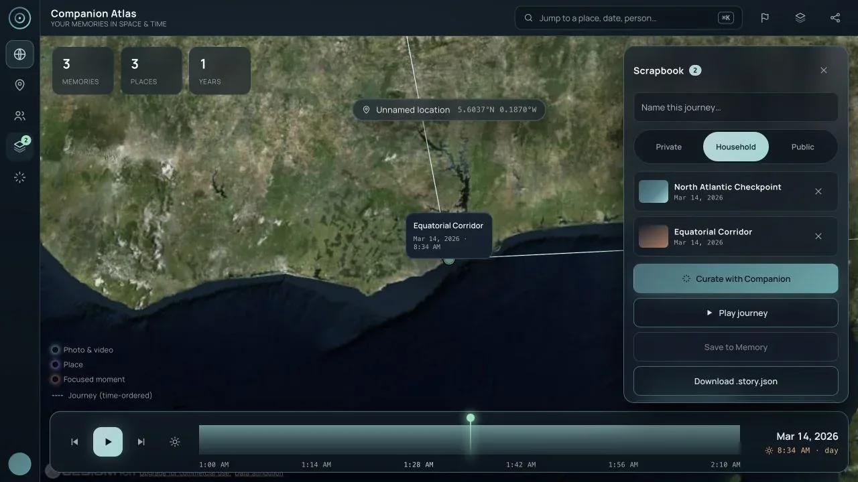Click the Save to Memory button
The image size is (858, 482).
(736, 347)
